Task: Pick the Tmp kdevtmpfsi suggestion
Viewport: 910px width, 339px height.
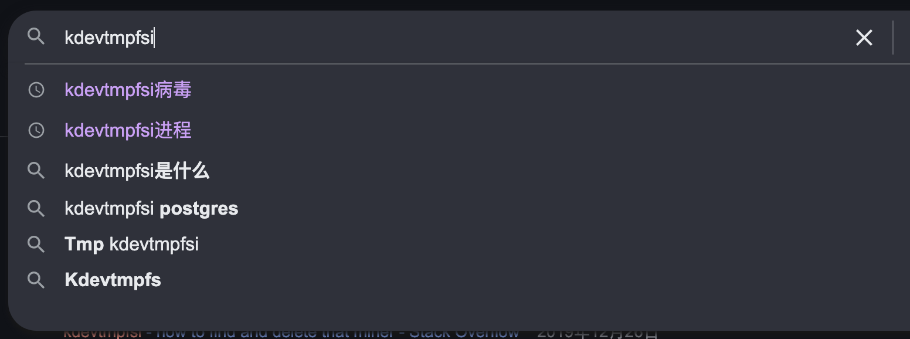Action: 131,244
